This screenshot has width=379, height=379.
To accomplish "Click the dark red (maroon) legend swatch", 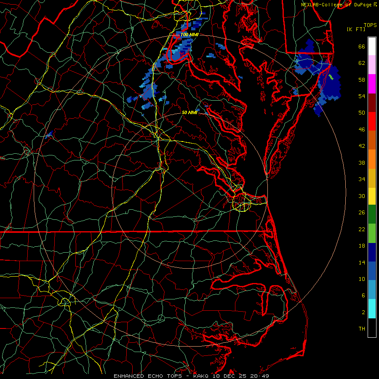I will (x=372, y=103).
